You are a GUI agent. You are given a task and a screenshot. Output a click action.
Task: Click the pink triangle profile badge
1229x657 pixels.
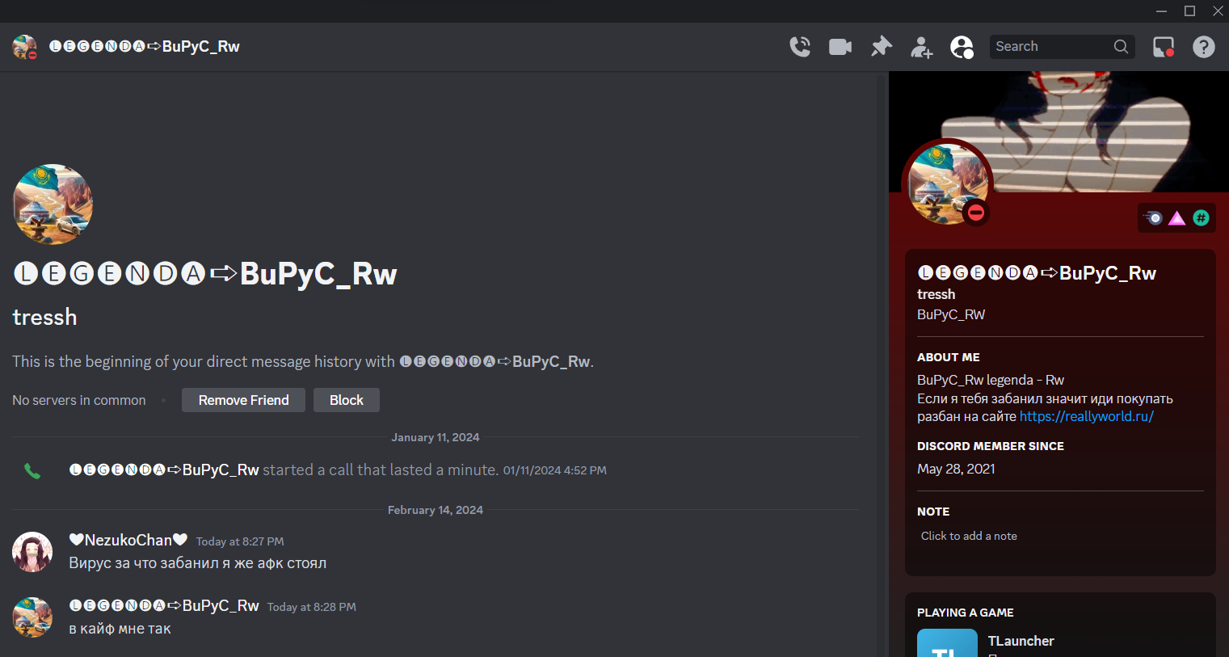pos(1177,218)
